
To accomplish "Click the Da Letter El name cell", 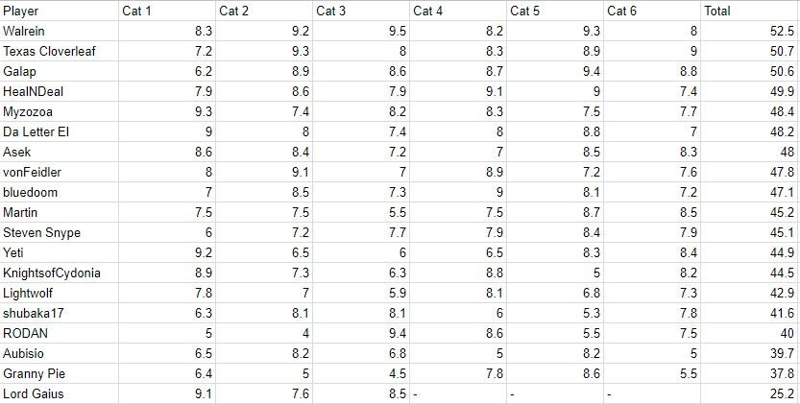I will [60, 132].
